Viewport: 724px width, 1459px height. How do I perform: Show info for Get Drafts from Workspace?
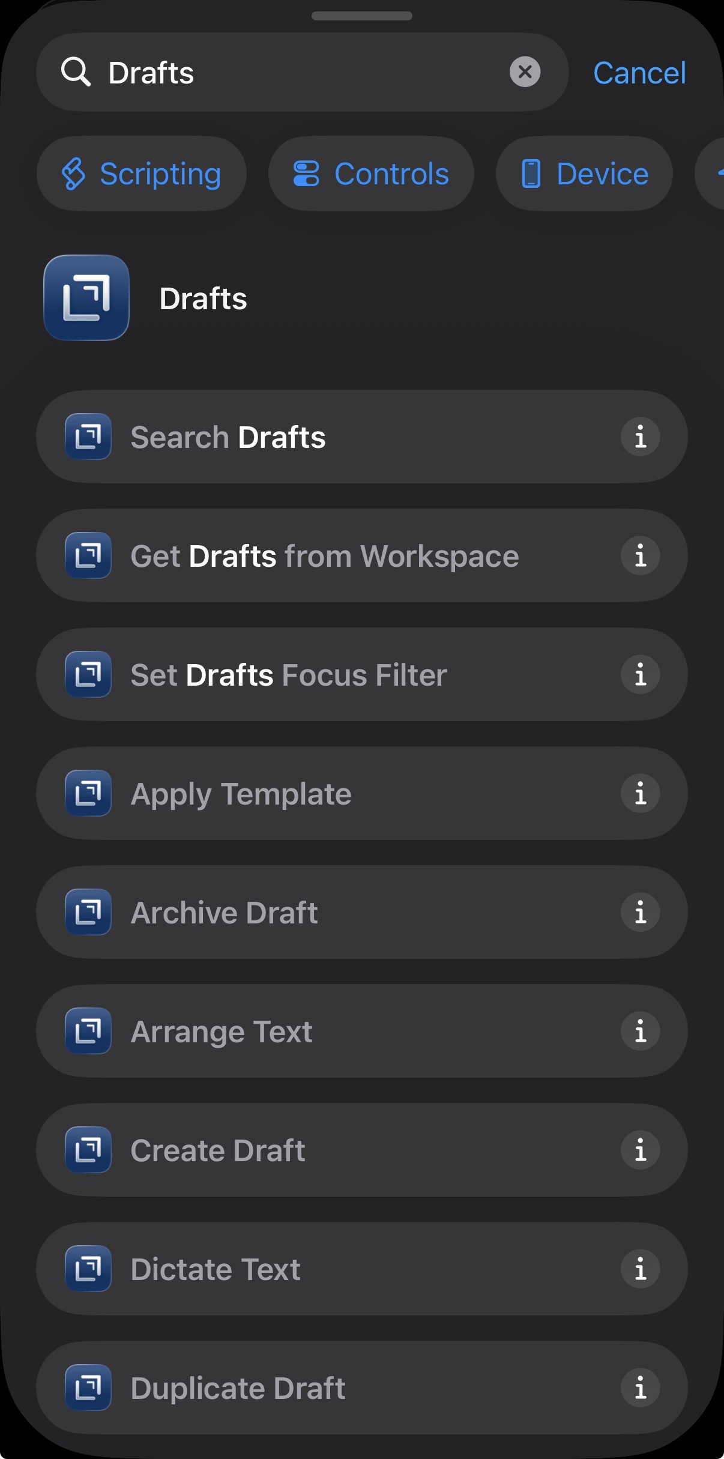640,556
